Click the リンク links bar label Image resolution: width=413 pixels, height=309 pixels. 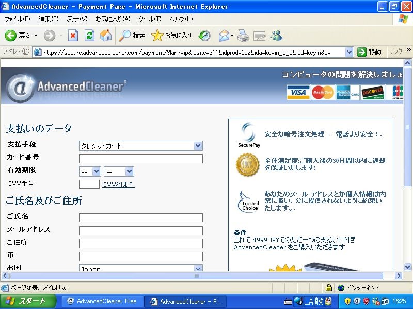pyautogui.click(x=395, y=52)
